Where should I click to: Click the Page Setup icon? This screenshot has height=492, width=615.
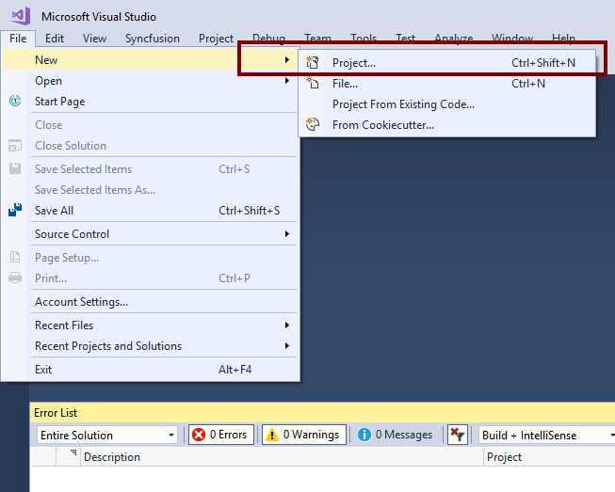15,258
